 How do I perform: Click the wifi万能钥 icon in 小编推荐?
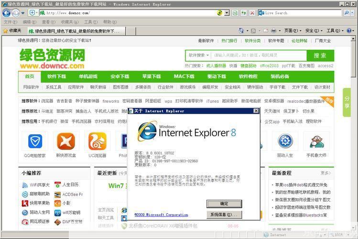57,213
